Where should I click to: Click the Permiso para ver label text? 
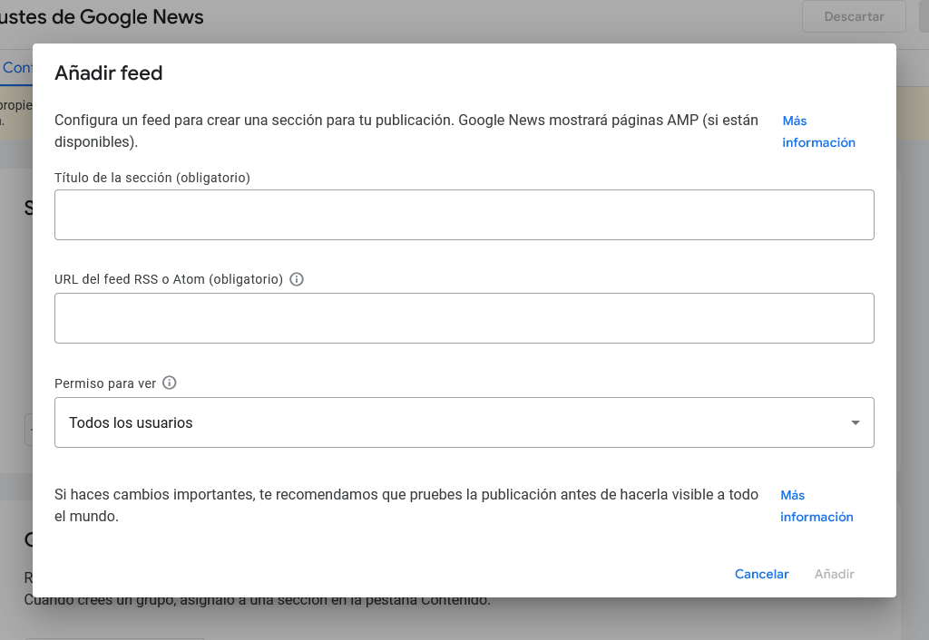pyautogui.click(x=105, y=383)
